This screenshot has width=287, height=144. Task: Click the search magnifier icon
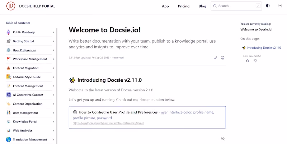point(215,6)
